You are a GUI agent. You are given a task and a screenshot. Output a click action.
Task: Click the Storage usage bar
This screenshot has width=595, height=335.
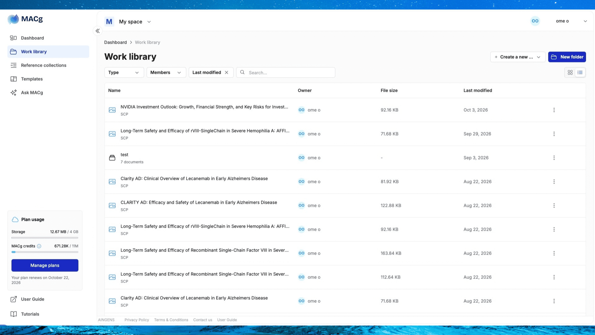[x=45, y=238]
